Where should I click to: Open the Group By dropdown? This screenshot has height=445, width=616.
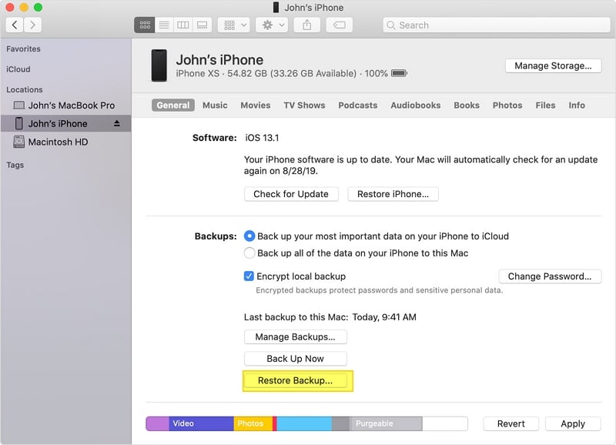pyautogui.click(x=233, y=24)
